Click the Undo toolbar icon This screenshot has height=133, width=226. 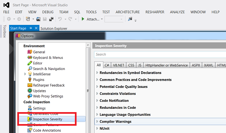point(60,19)
